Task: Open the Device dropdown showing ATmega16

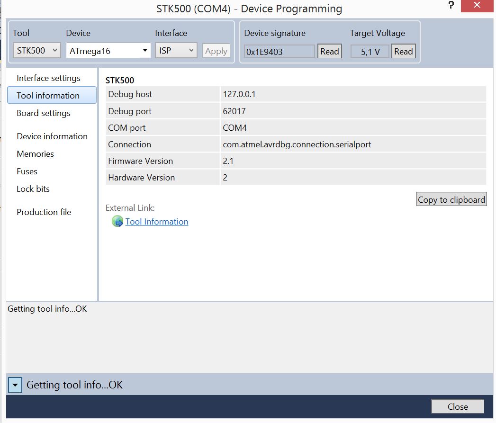Action: (108, 51)
